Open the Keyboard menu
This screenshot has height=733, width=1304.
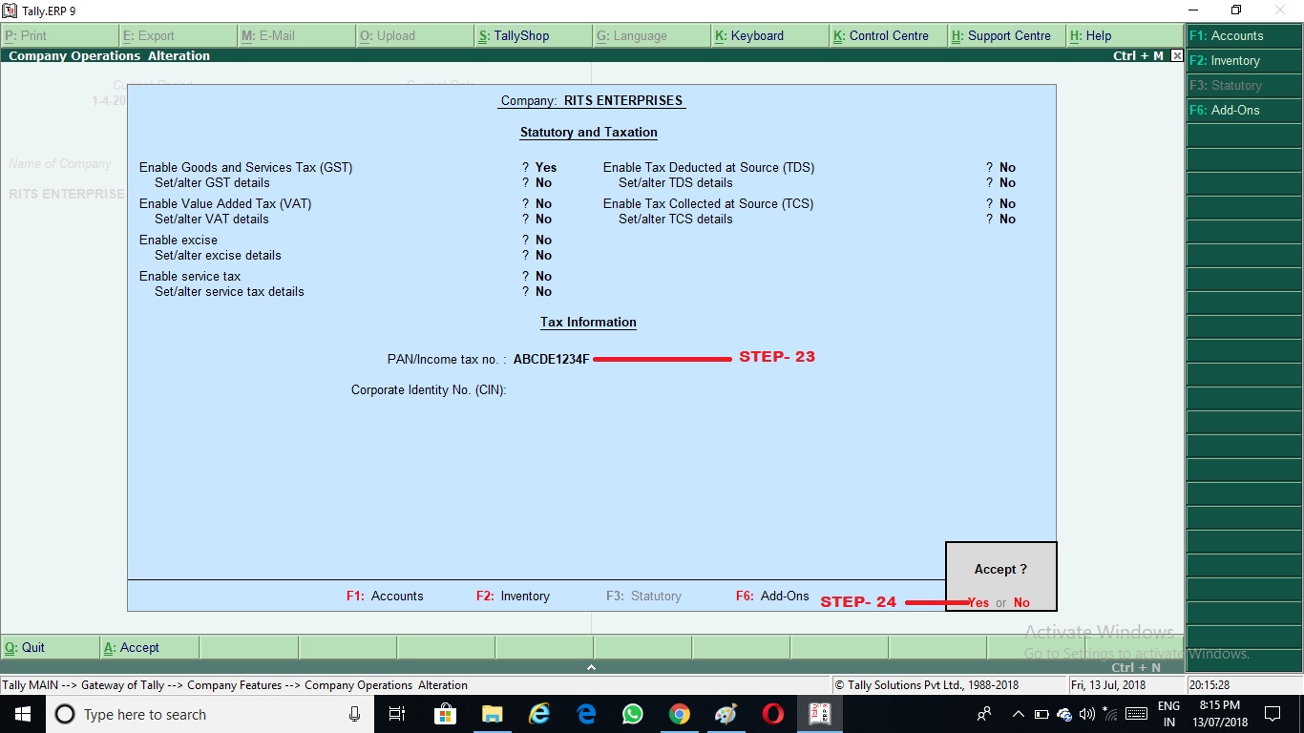pos(769,36)
